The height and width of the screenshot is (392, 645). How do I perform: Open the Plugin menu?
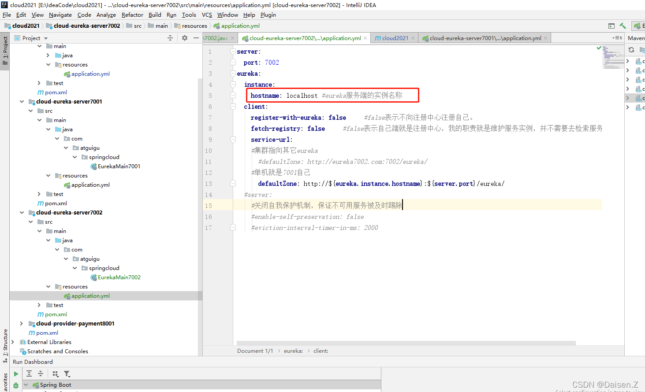[x=268, y=15]
